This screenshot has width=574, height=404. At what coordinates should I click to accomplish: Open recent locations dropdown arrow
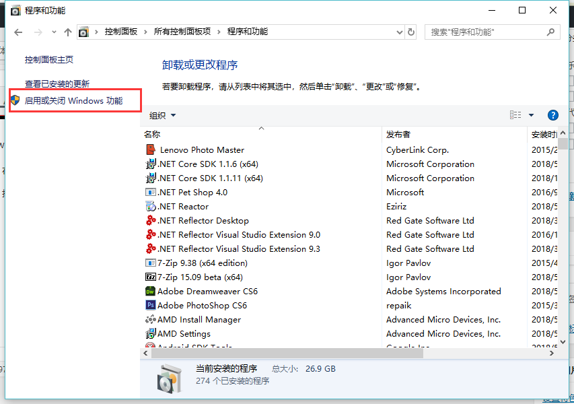[x=54, y=32]
